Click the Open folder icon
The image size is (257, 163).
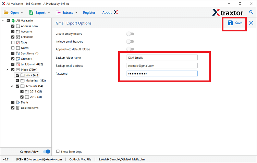pos(6,12)
